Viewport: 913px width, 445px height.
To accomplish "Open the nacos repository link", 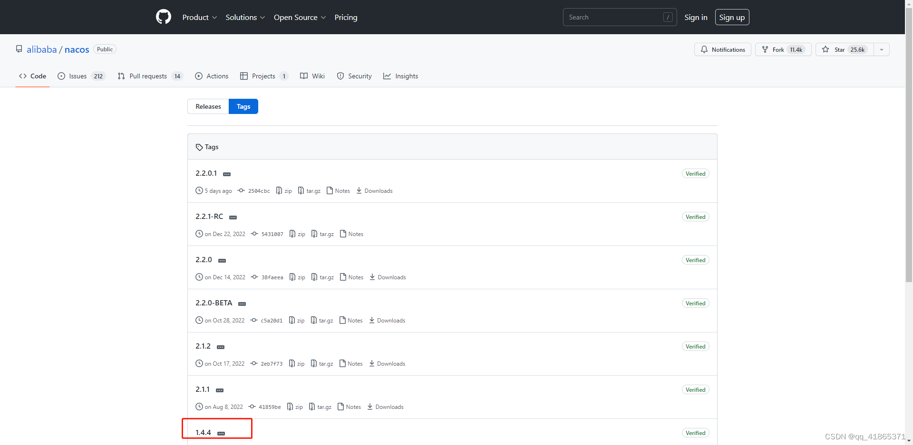I will point(77,49).
